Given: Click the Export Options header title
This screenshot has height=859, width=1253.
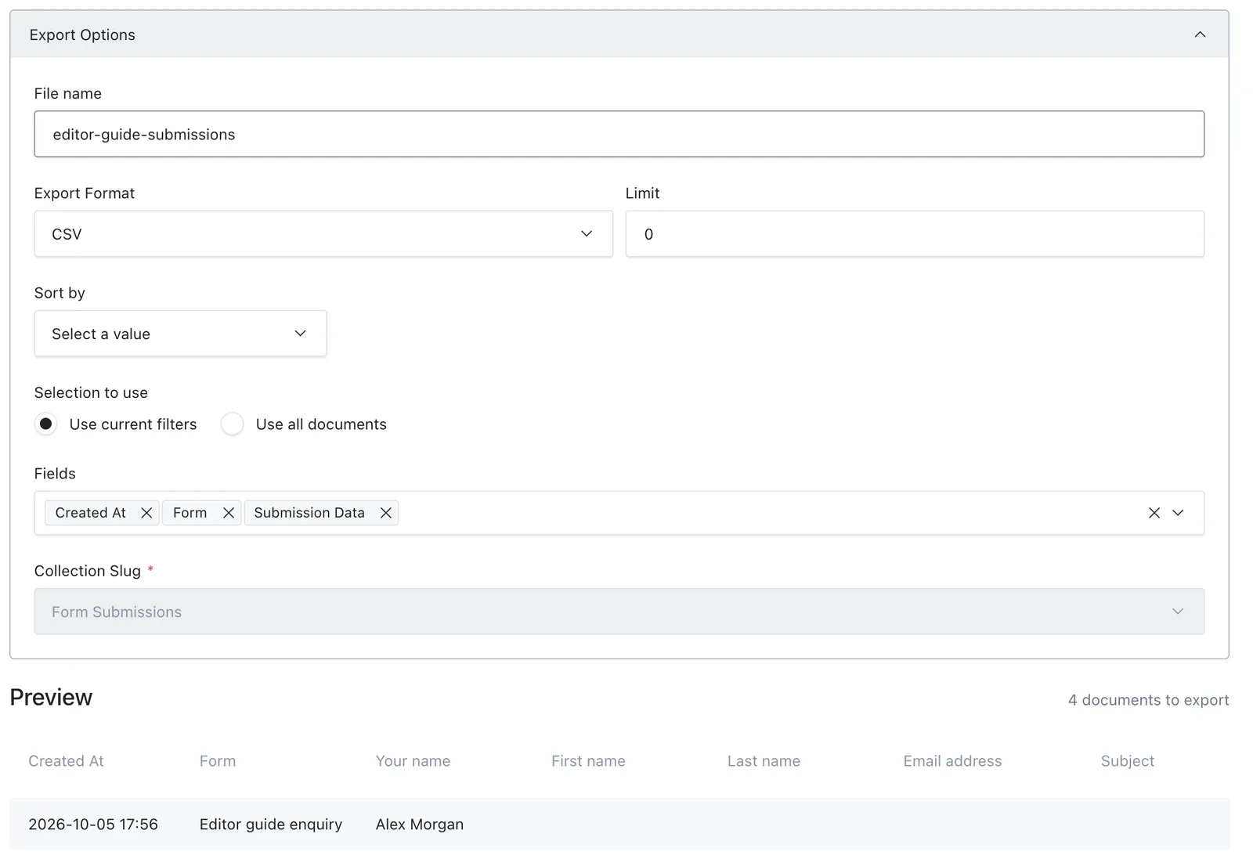Looking at the screenshot, I should coord(82,34).
